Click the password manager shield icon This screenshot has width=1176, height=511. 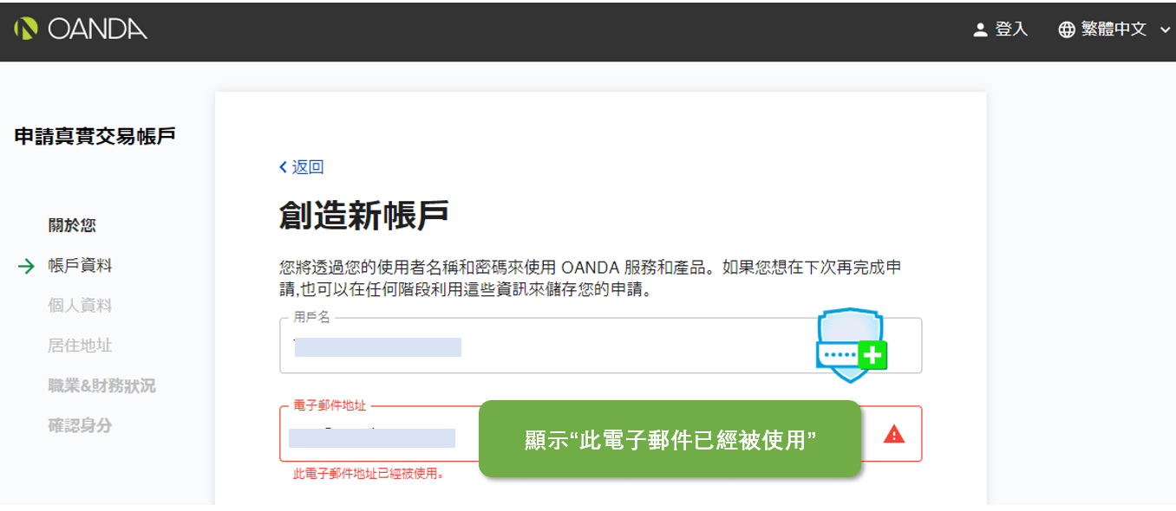(x=851, y=345)
